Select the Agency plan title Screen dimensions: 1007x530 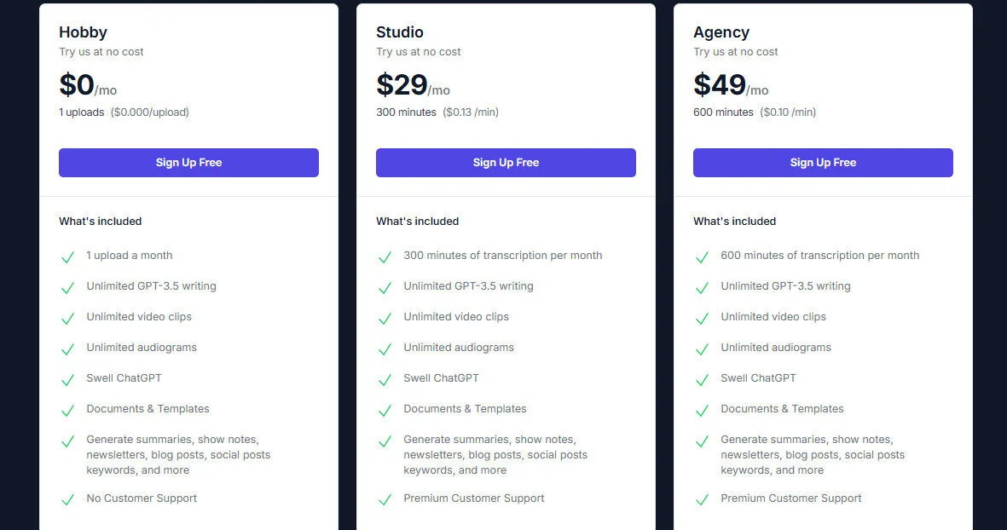[x=721, y=32]
